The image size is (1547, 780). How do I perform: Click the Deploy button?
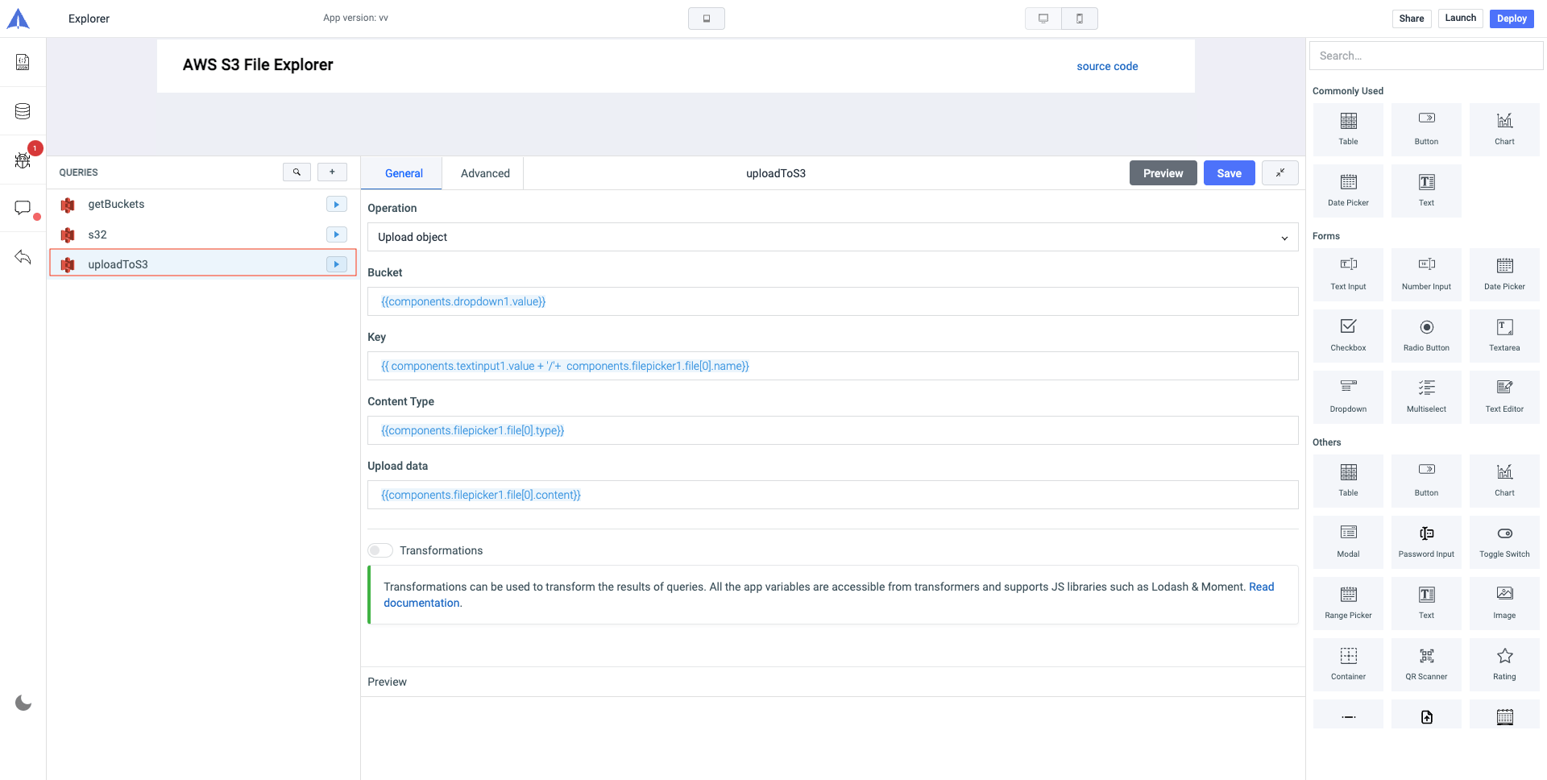coord(1512,19)
